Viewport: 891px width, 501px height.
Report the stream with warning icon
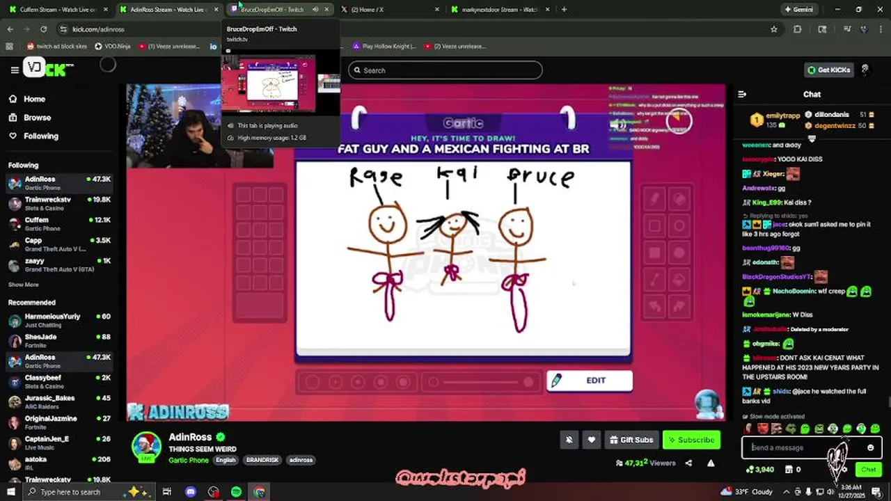pyautogui.click(x=711, y=463)
